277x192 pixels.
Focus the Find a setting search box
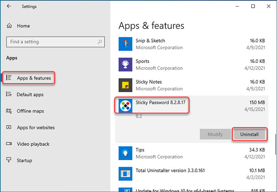pos(55,42)
